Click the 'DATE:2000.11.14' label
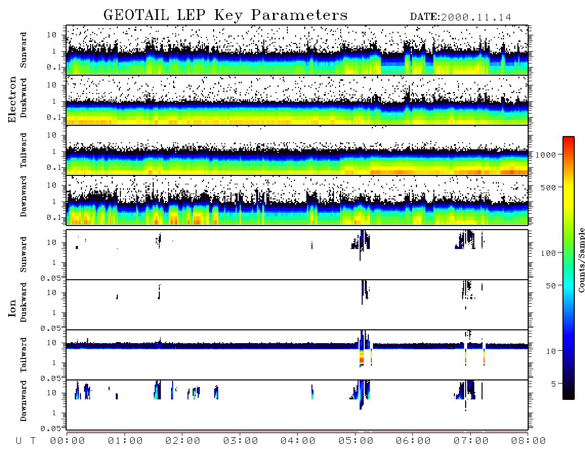The width and height of the screenshot is (585, 450). (461, 17)
